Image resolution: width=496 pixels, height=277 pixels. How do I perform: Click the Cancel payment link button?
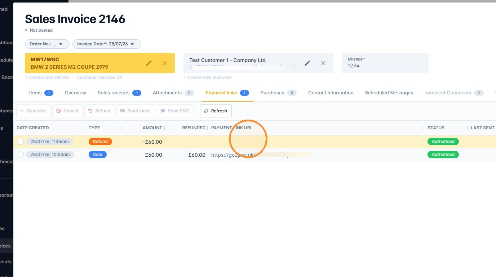pyautogui.click(x=67, y=111)
